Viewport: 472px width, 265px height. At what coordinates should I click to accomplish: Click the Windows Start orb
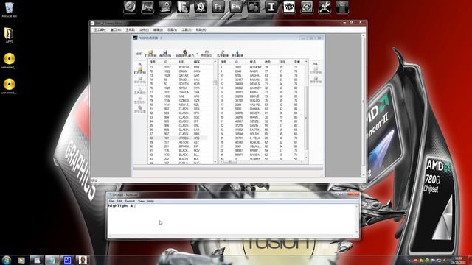[x=7, y=260]
